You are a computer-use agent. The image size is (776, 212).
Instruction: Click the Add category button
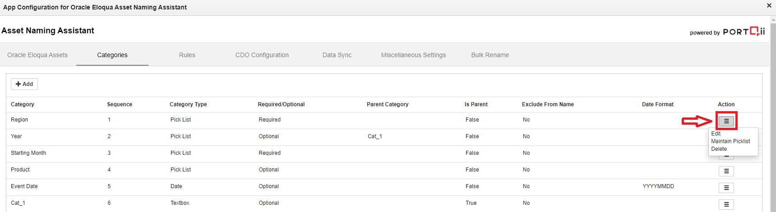24,84
